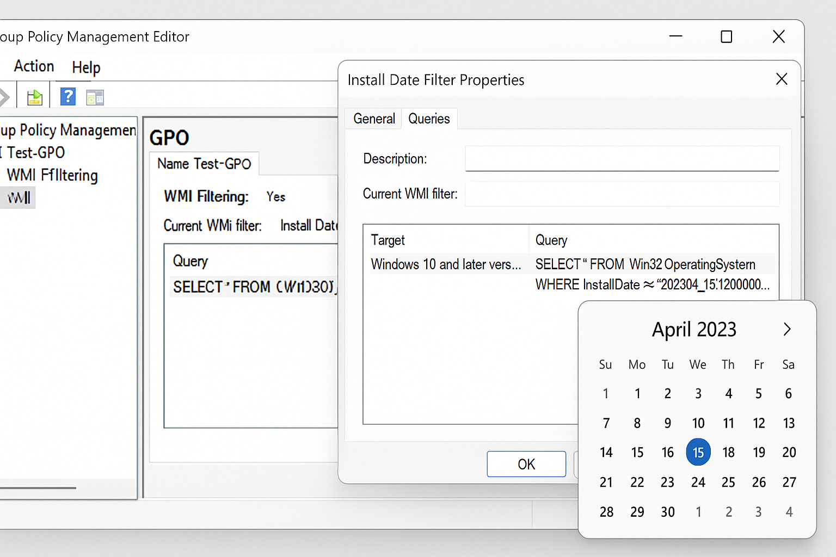Click the April 2023 calendar header
This screenshot has height=557, width=836.
693,329
